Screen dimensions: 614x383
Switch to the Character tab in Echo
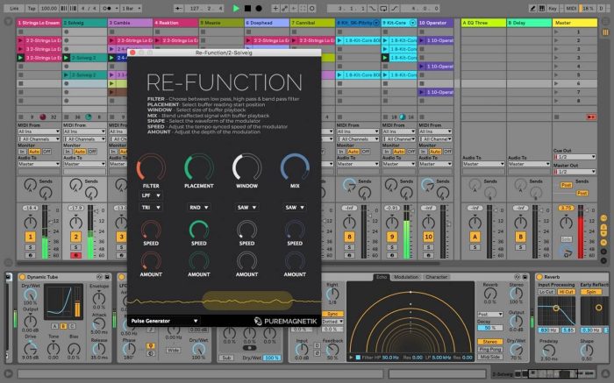pos(436,277)
